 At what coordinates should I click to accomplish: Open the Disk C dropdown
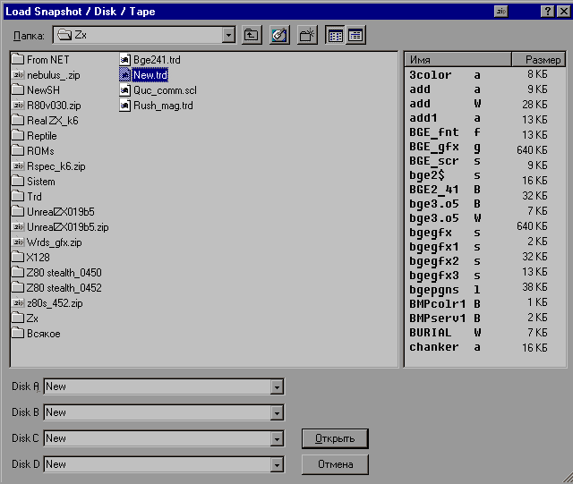277,439
